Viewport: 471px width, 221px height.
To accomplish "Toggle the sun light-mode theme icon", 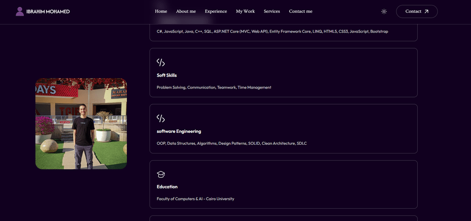I will [384, 11].
